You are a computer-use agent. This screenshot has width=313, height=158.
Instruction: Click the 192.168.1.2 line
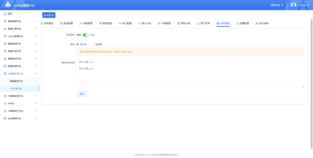click(86, 69)
